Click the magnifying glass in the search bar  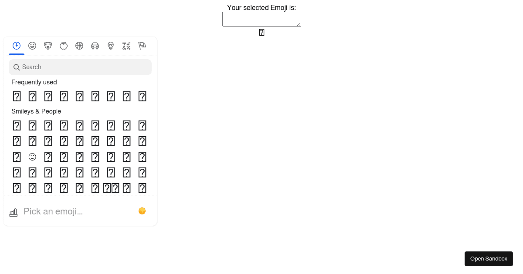click(x=17, y=67)
